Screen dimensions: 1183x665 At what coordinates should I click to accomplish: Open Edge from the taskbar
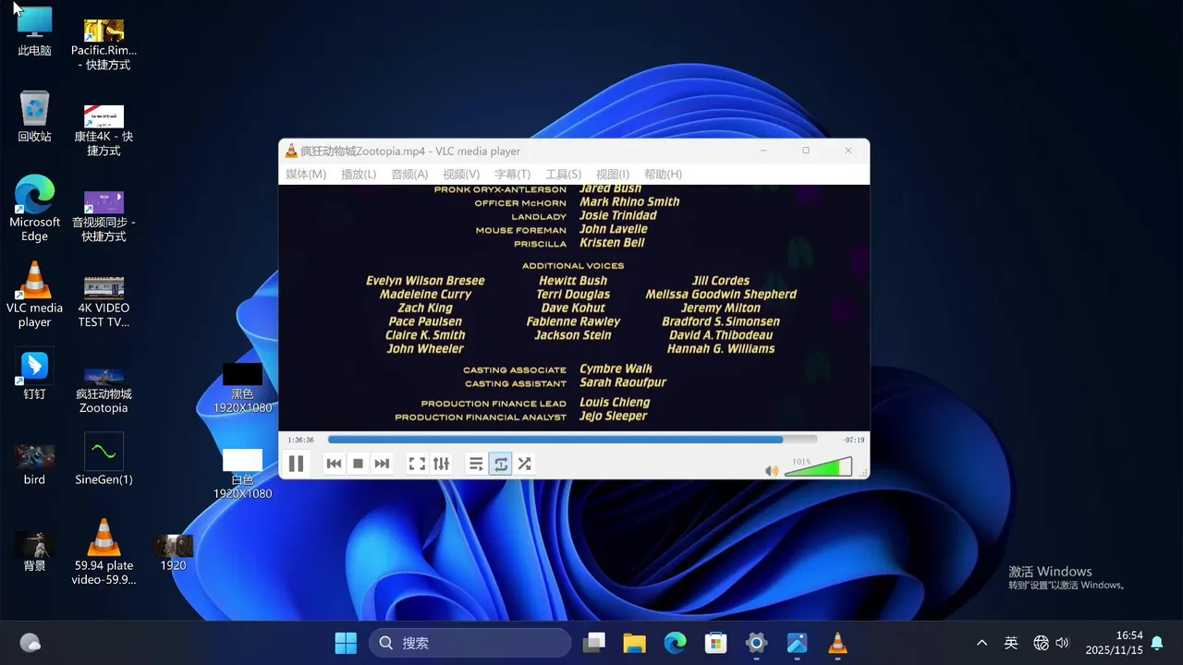[x=675, y=643]
